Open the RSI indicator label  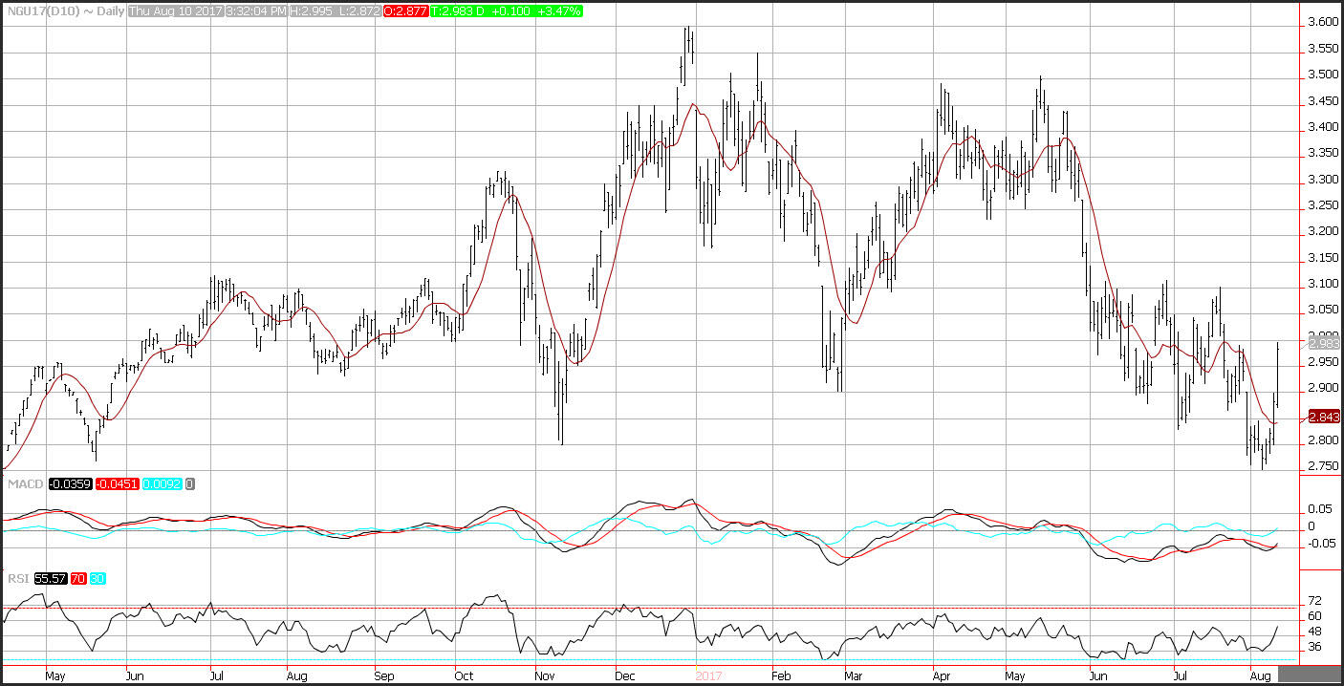pyautogui.click(x=16, y=579)
